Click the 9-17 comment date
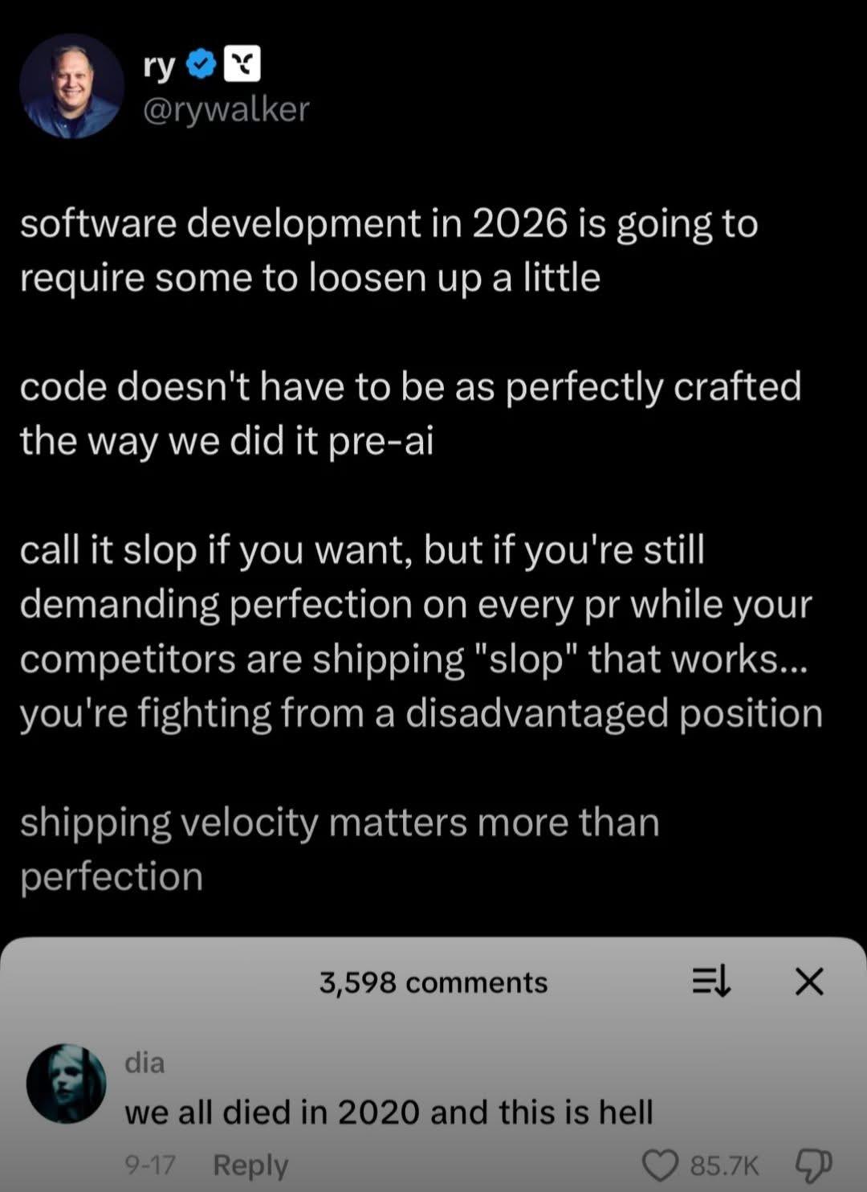This screenshot has width=867, height=1192. click(150, 1165)
